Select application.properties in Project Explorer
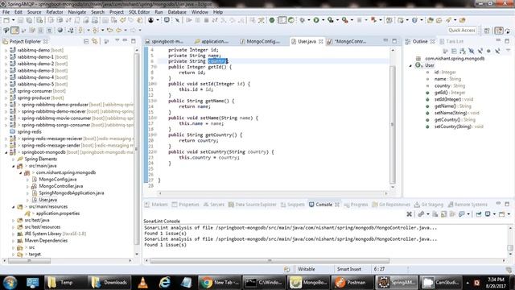Viewport: 515px width, 290px height. 57,213
